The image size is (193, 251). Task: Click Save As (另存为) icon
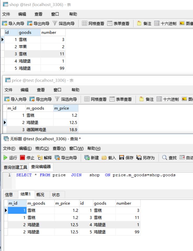(139, 157)
